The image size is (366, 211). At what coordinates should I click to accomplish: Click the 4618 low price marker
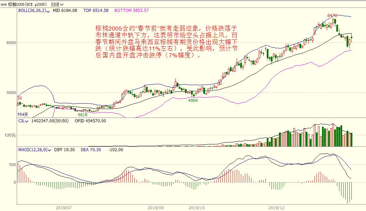click(83, 115)
